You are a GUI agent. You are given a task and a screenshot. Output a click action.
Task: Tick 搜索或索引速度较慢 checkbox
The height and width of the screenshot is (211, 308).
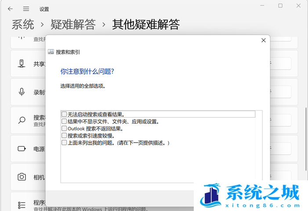64,136
